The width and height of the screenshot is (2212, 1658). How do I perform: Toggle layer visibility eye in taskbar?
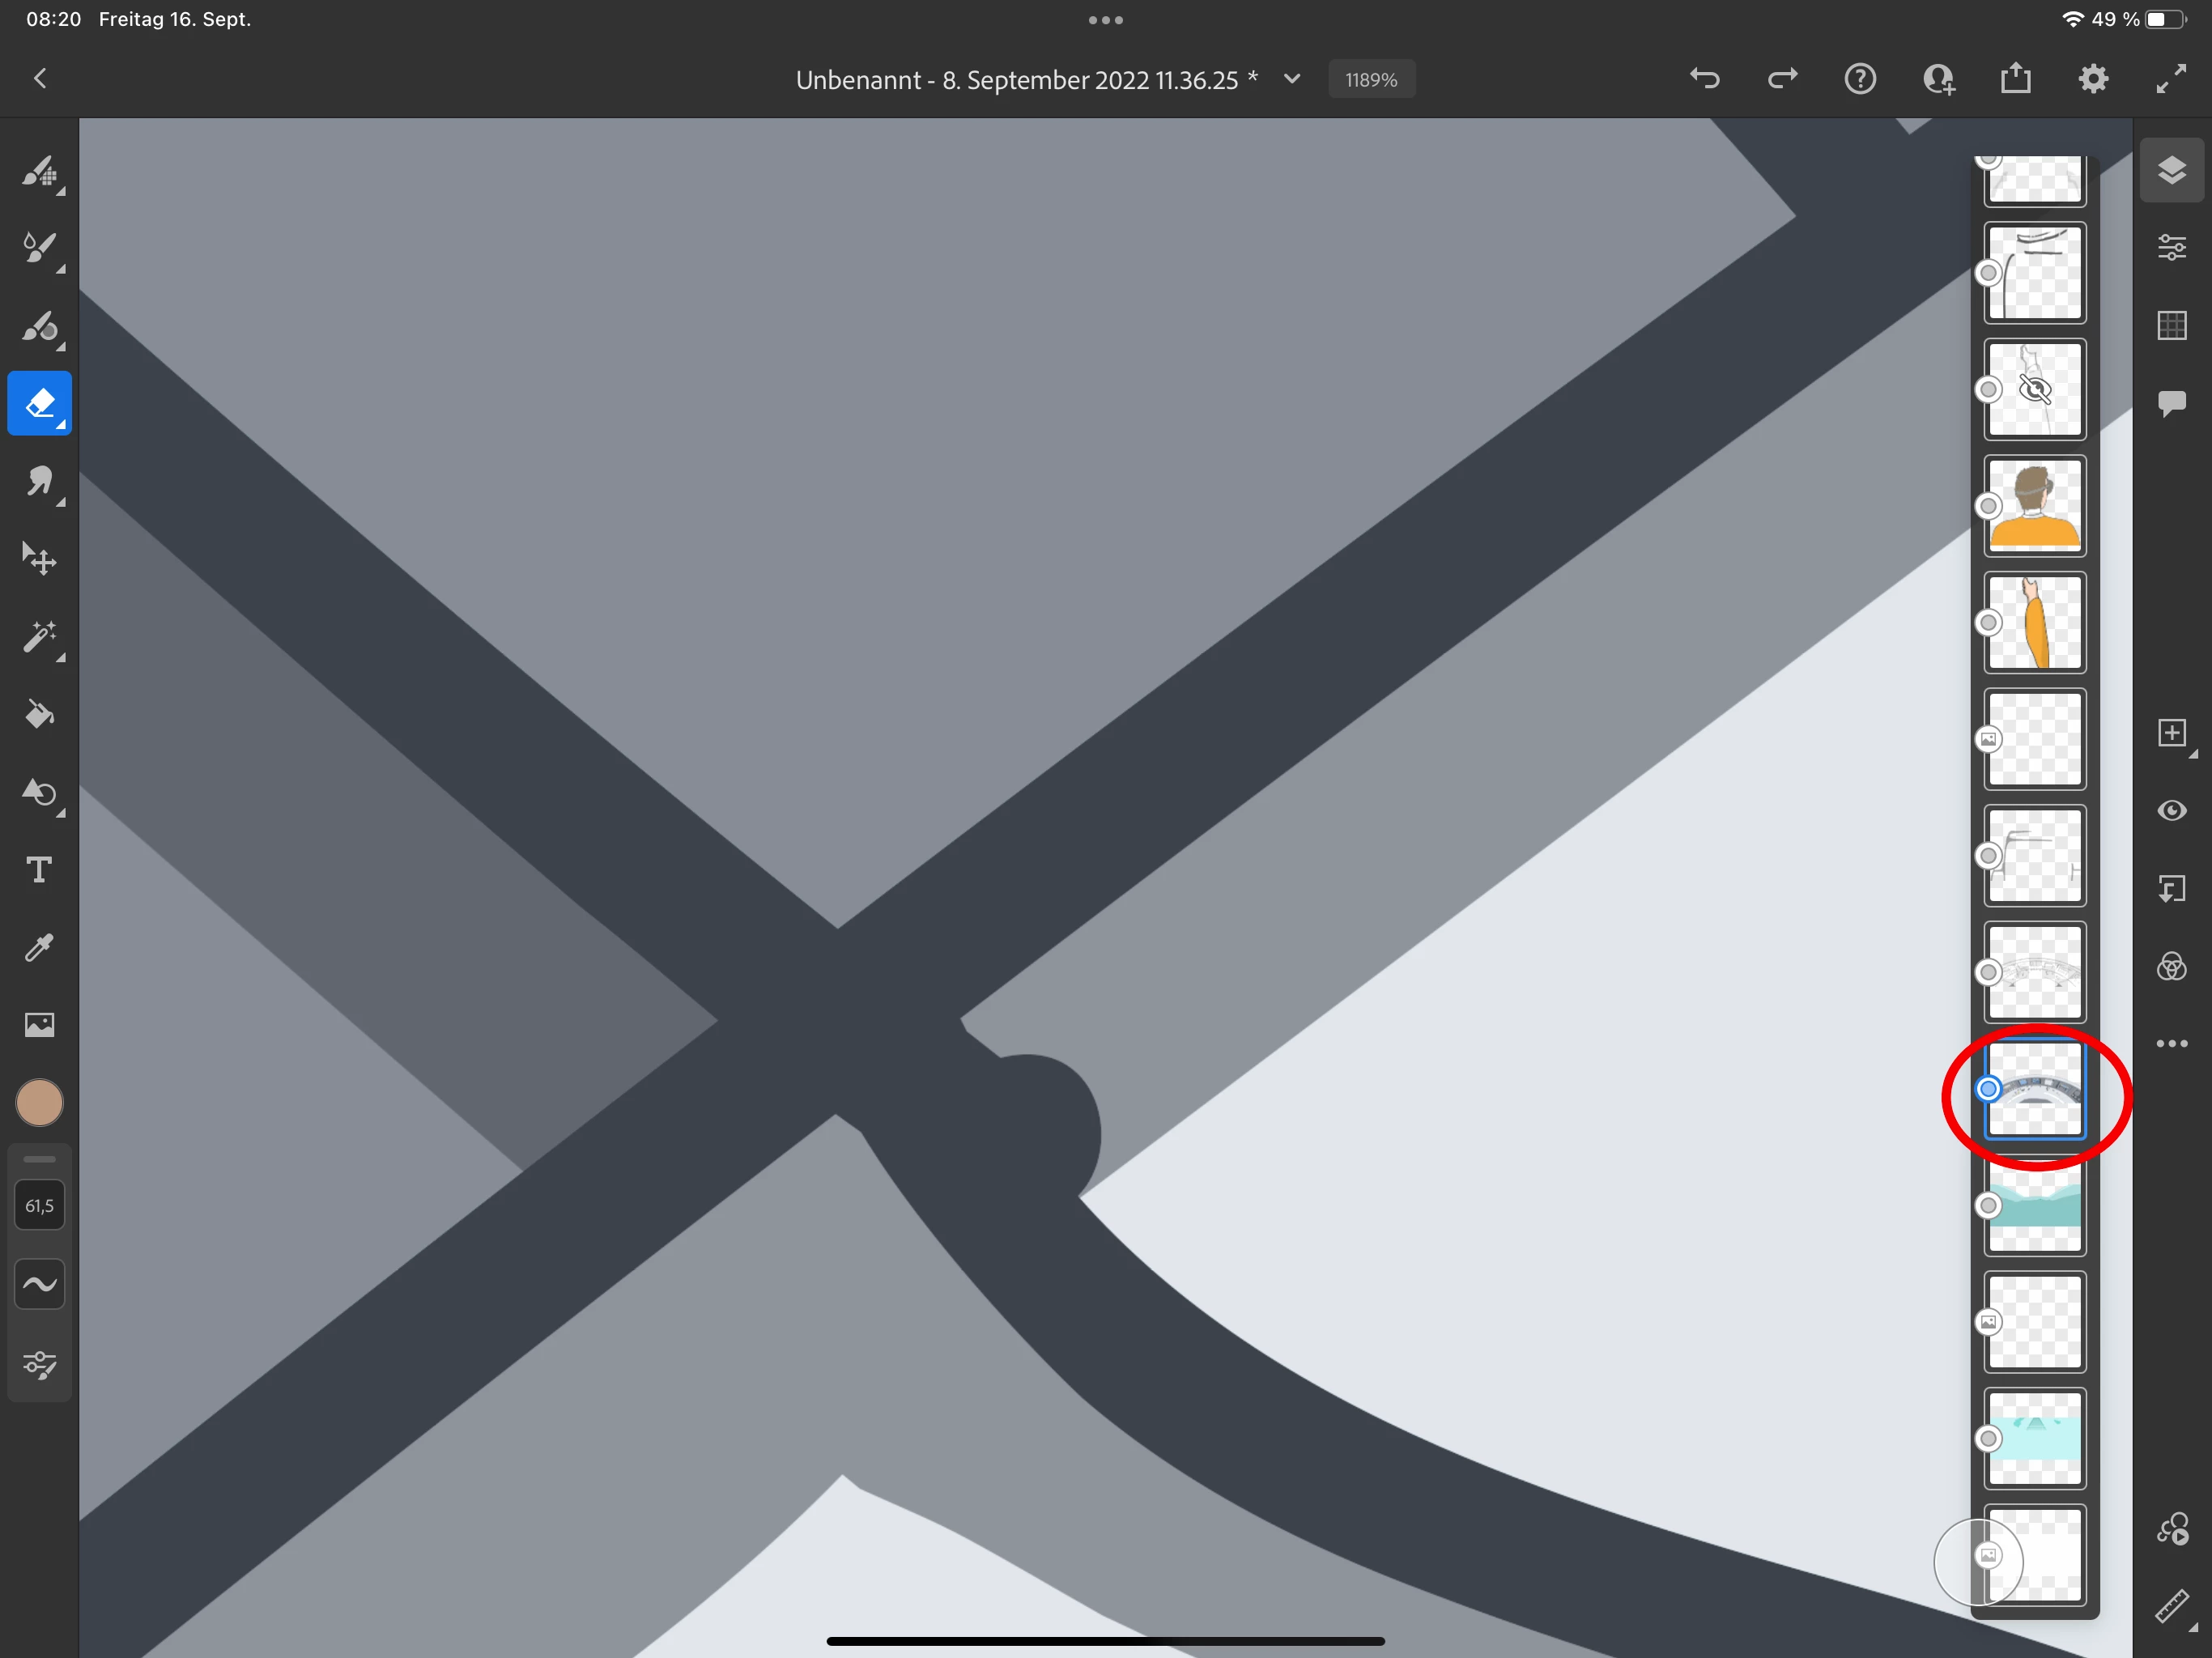[x=2171, y=810]
